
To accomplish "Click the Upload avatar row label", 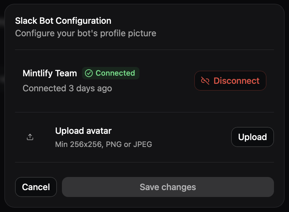I will tap(83, 131).
